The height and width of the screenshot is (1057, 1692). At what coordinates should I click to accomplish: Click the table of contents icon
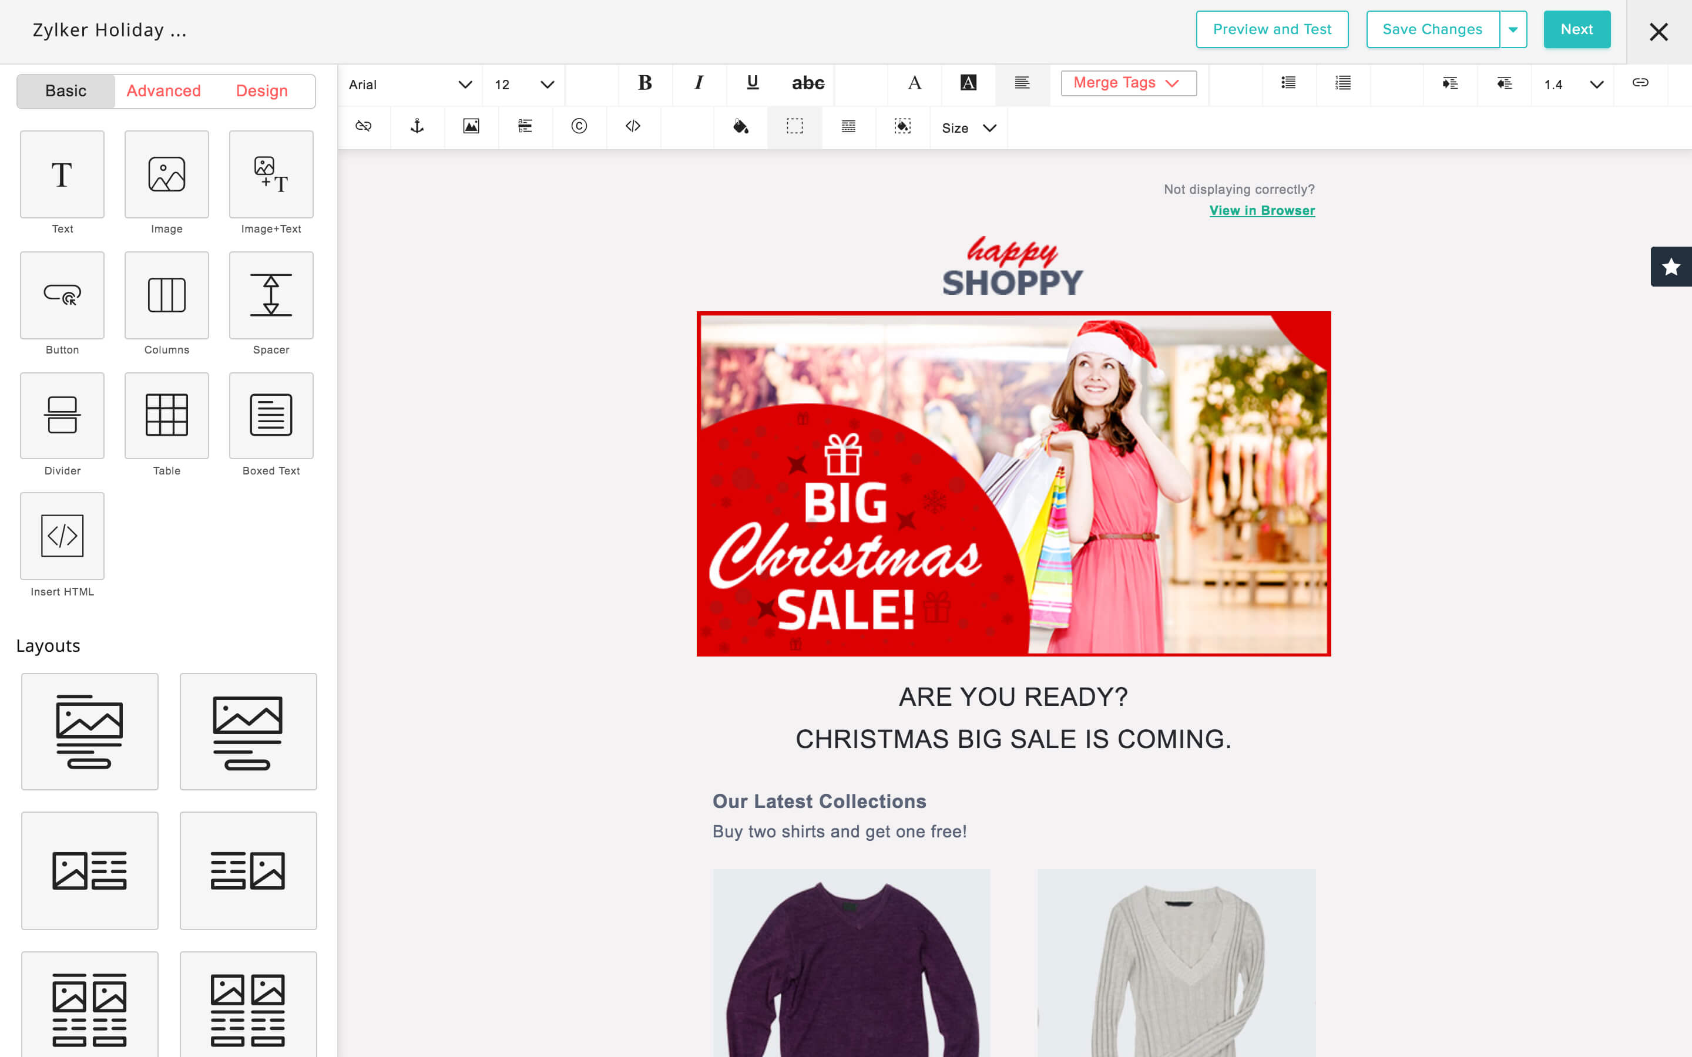tap(525, 126)
